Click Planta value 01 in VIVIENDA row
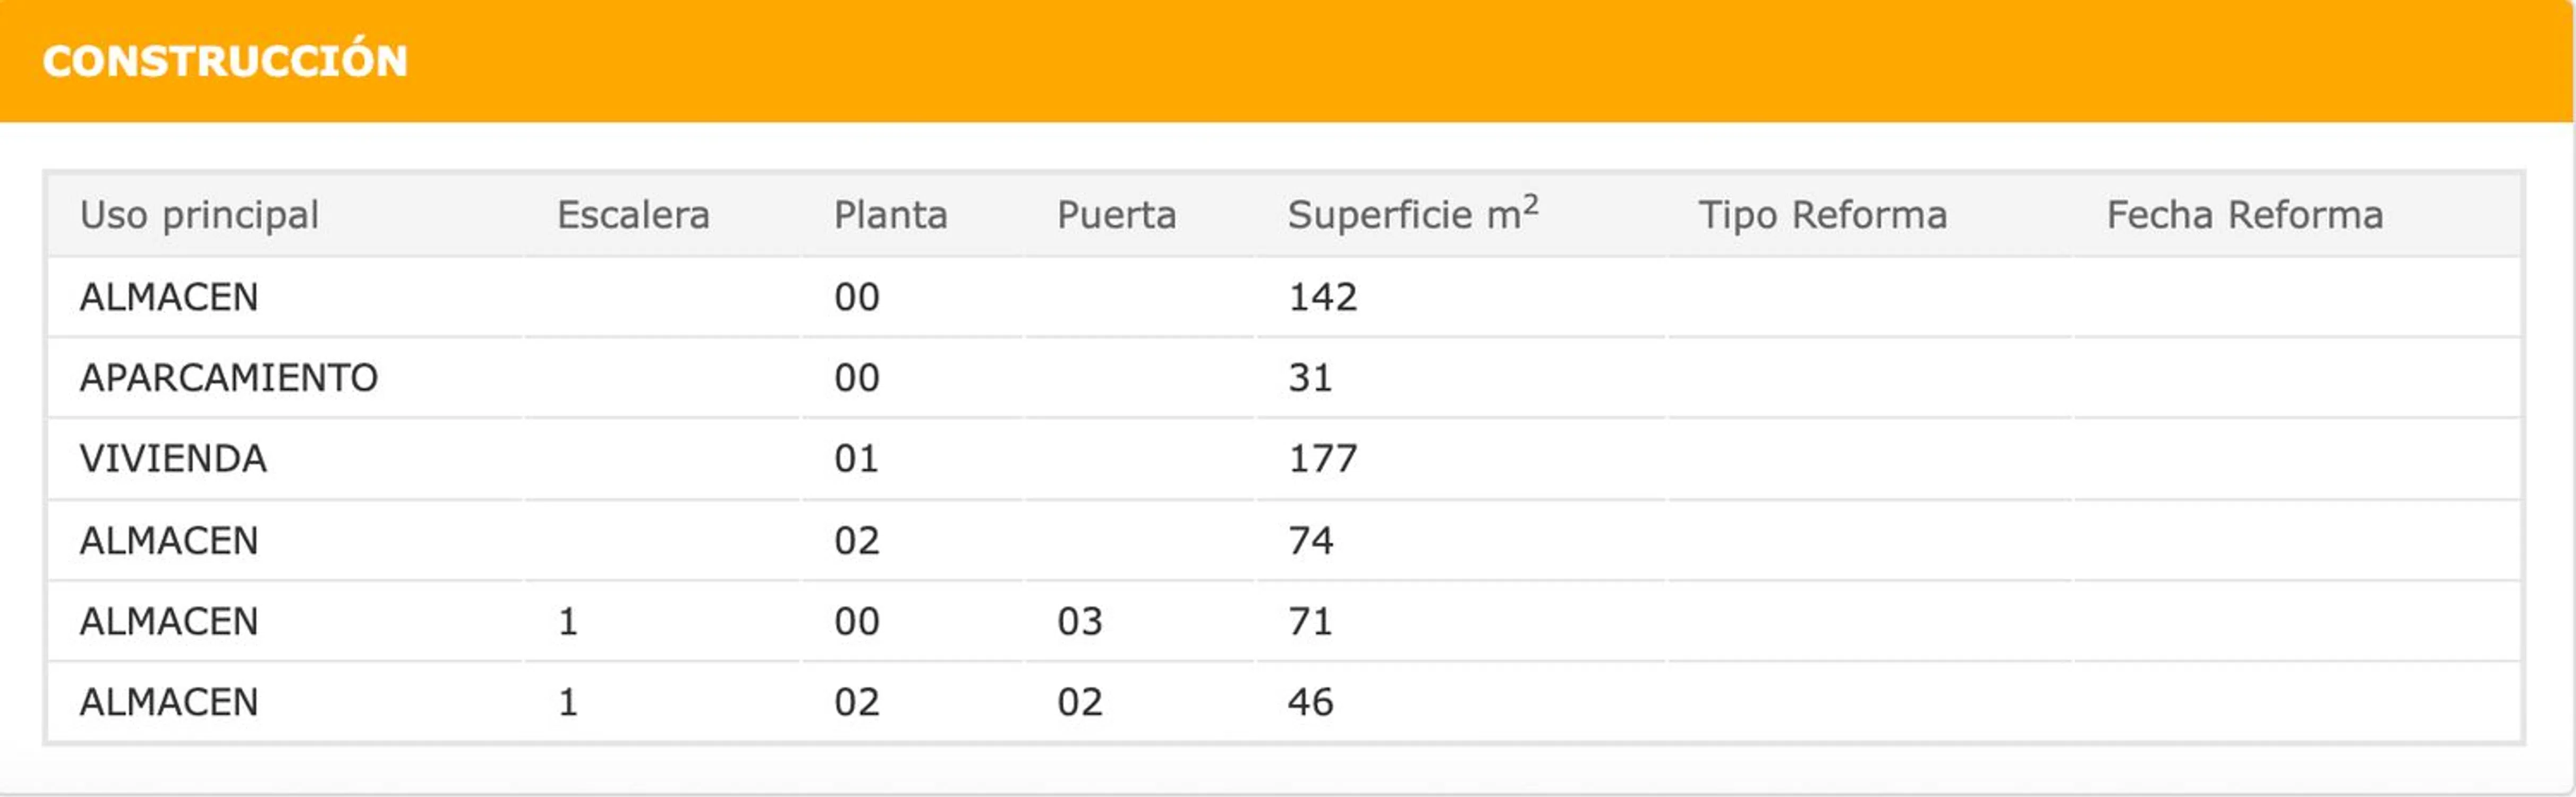 tap(856, 459)
